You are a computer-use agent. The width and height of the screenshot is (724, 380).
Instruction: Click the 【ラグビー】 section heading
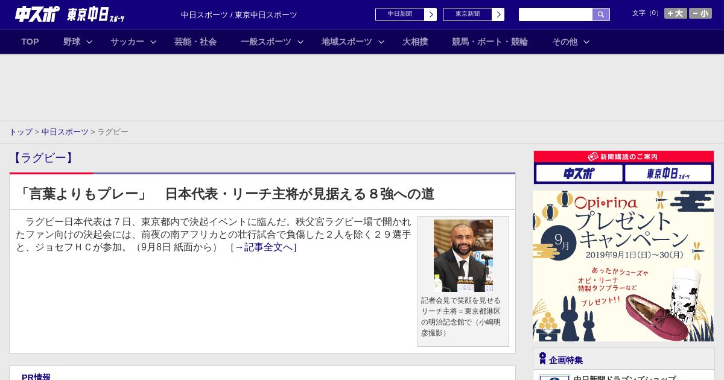tap(43, 158)
